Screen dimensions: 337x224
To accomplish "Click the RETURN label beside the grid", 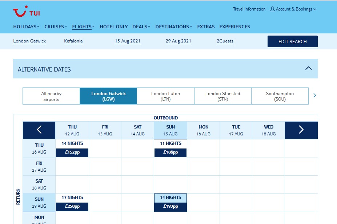I will [x=18, y=196].
